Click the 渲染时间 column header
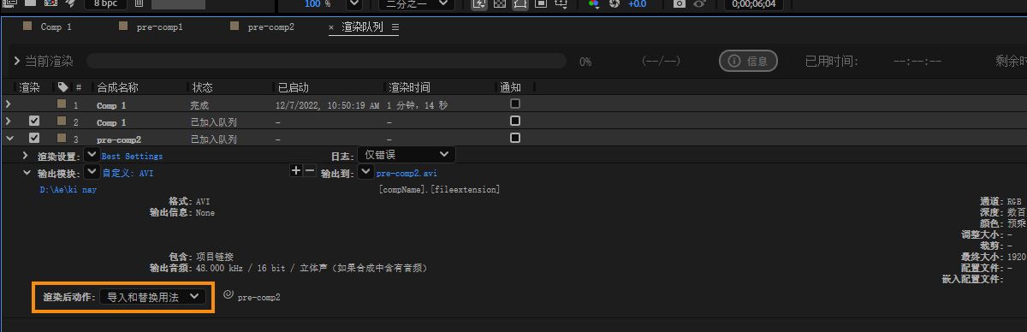1027x332 pixels. point(409,87)
